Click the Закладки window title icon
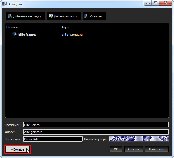The height and width of the screenshot is (158, 174). [4, 4]
